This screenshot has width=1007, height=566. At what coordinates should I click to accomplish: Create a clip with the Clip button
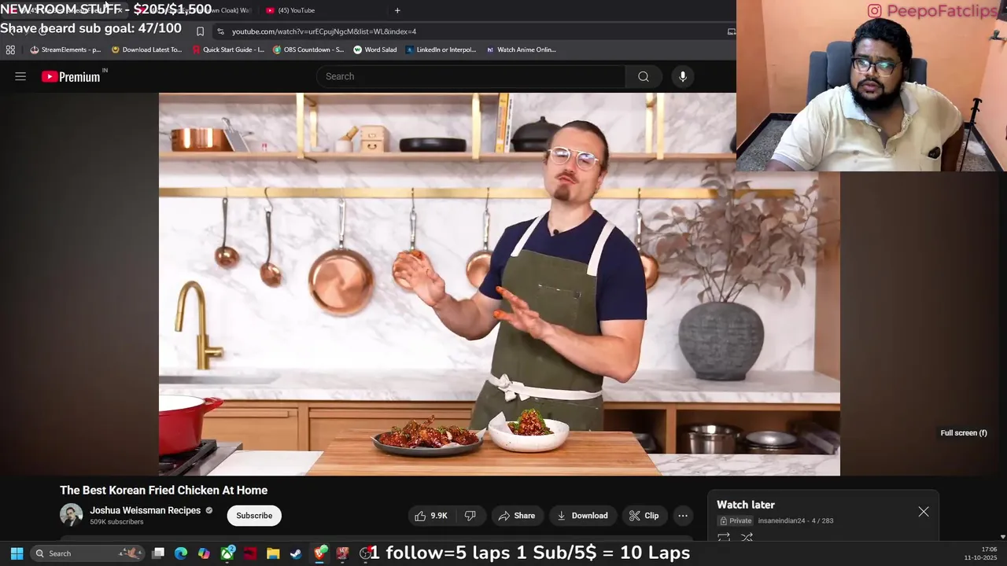click(644, 516)
